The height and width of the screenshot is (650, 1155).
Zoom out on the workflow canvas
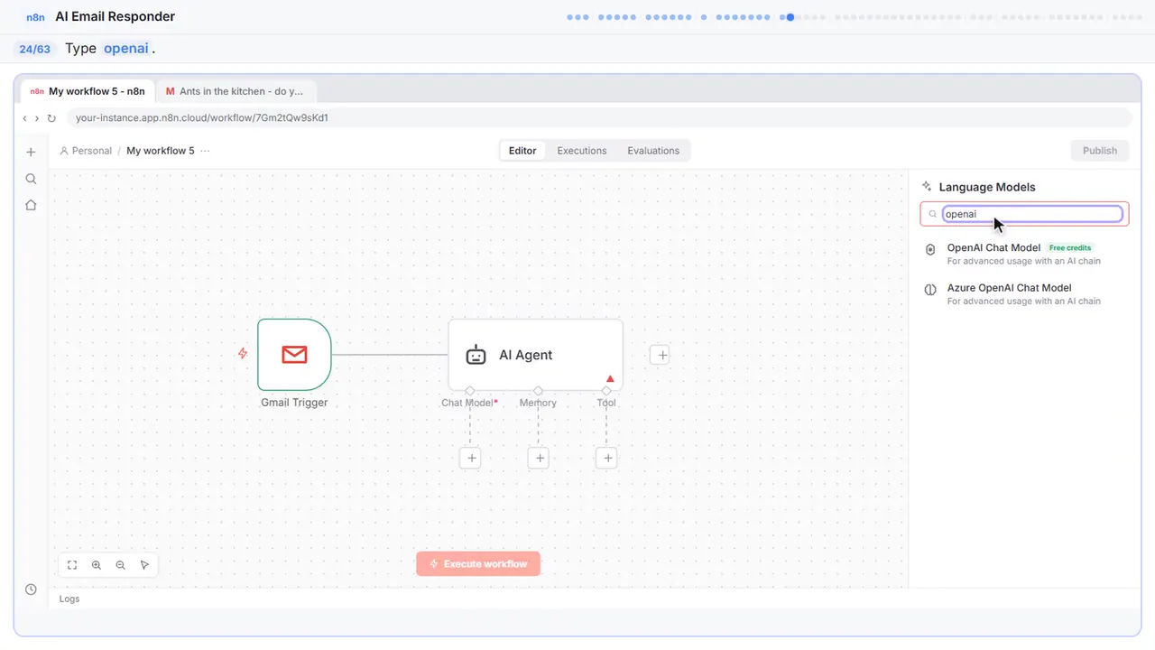point(121,565)
